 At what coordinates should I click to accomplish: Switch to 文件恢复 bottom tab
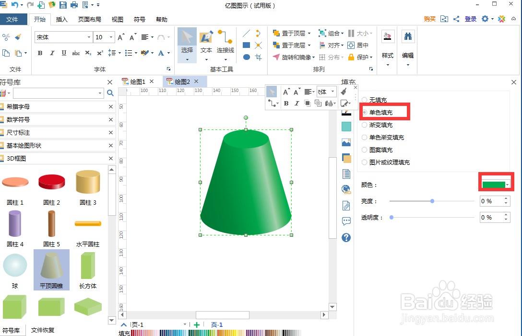[43, 330]
